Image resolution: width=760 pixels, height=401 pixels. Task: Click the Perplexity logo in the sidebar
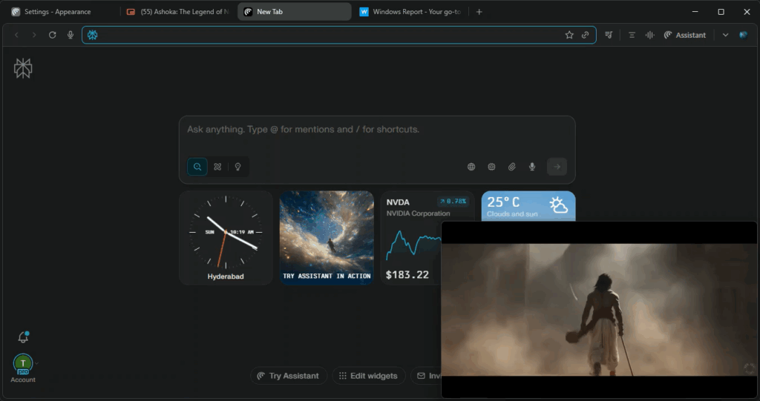(23, 68)
